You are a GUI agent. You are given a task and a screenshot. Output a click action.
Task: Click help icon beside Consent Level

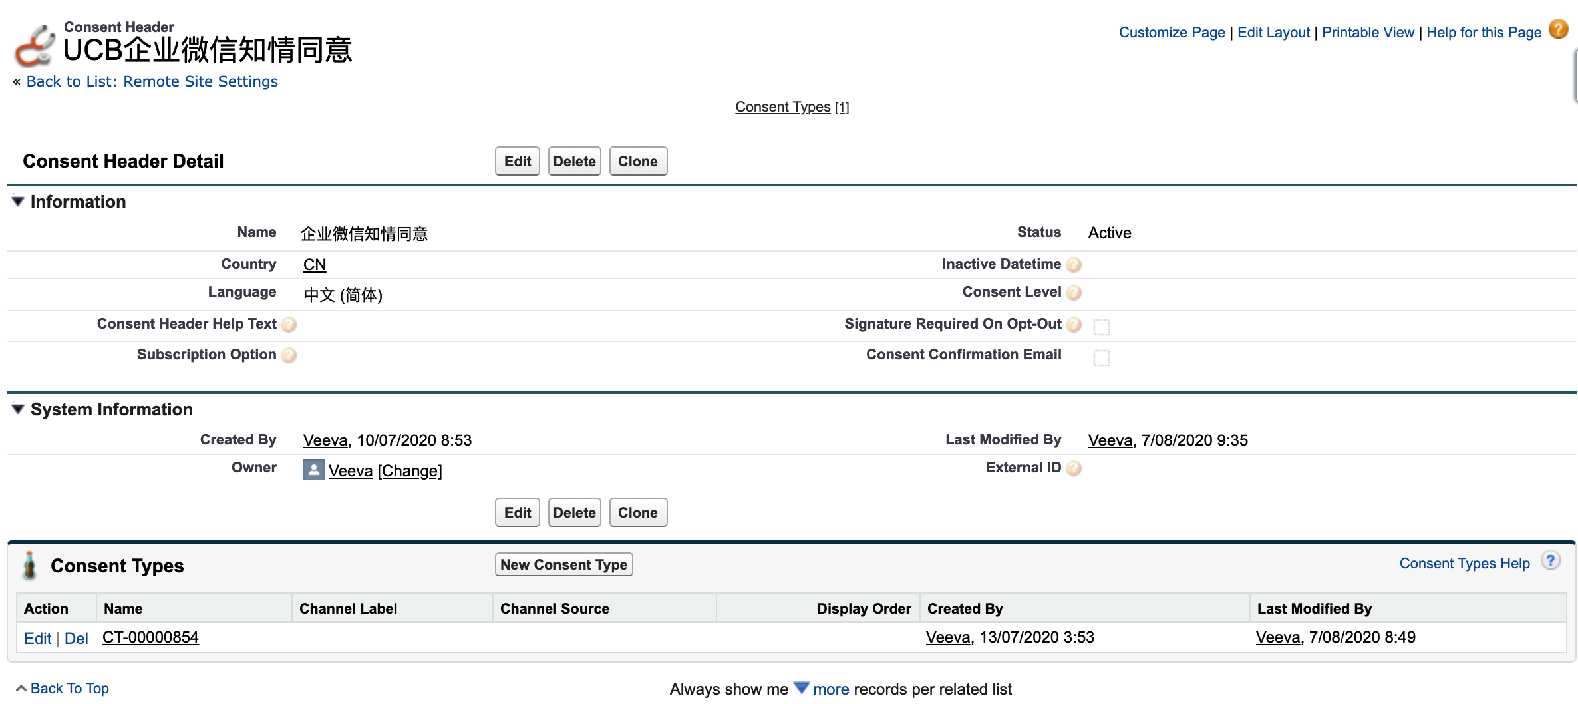click(x=1073, y=293)
